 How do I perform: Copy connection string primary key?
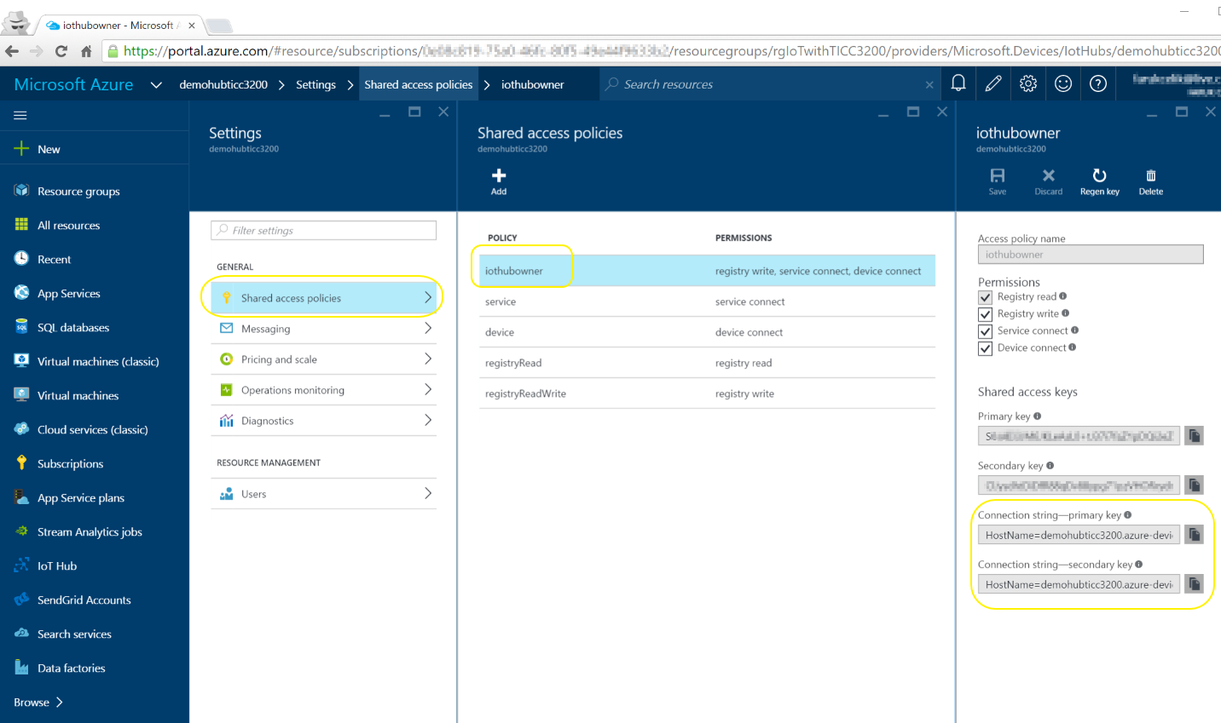1195,535
